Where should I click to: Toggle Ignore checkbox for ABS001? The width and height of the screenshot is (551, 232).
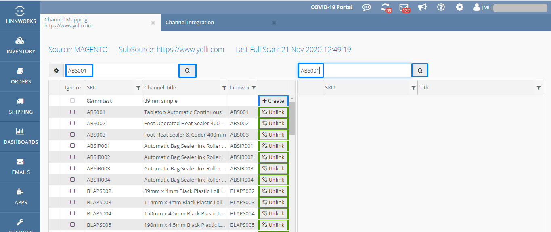point(73,112)
